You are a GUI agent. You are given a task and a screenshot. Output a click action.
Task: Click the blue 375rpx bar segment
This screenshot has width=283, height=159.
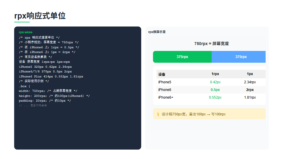pyautogui.click(x=238, y=57)
